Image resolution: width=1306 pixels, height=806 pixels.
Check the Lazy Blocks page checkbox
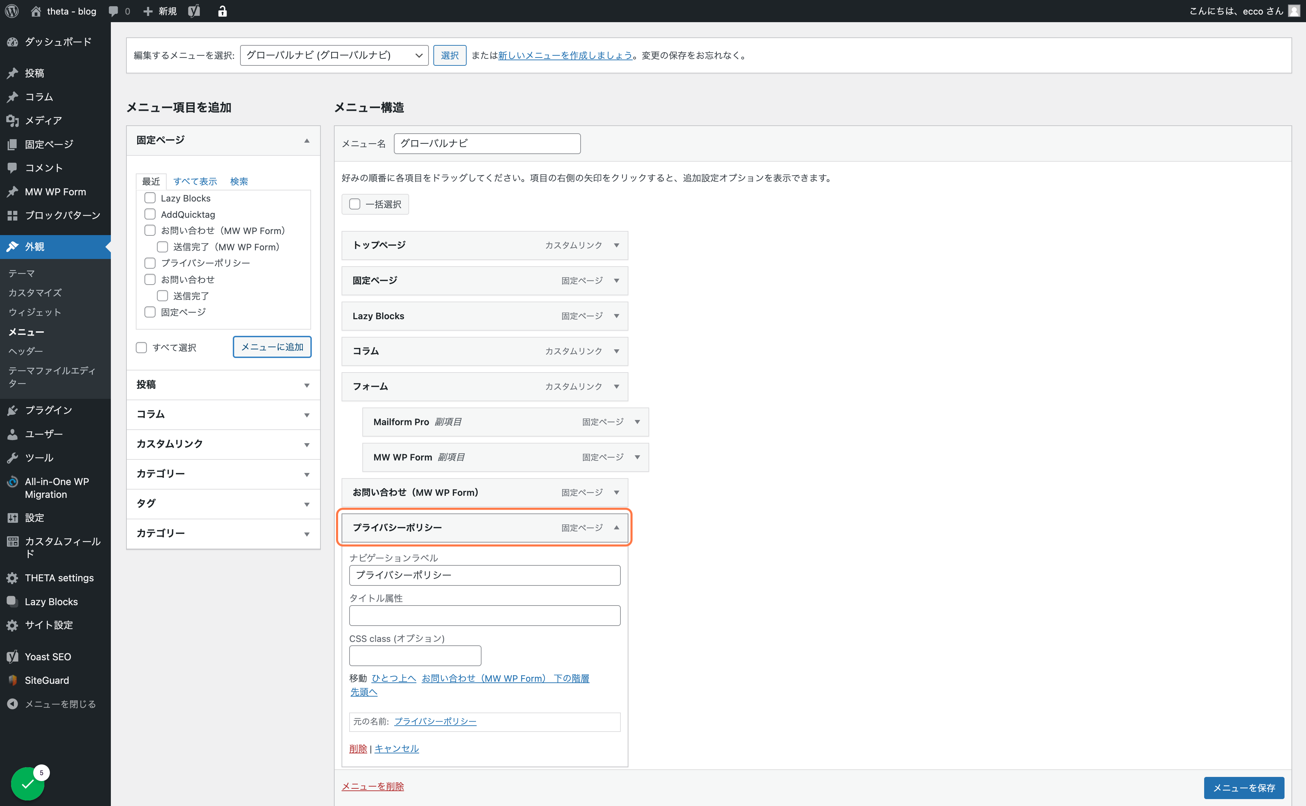[x=150, y=198]
